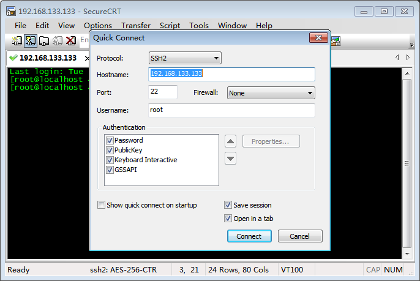Image resolution: width=420 pixels, height=281 pixels.
Task: Maximize the SecureCRT window
Action: [384, 12]
